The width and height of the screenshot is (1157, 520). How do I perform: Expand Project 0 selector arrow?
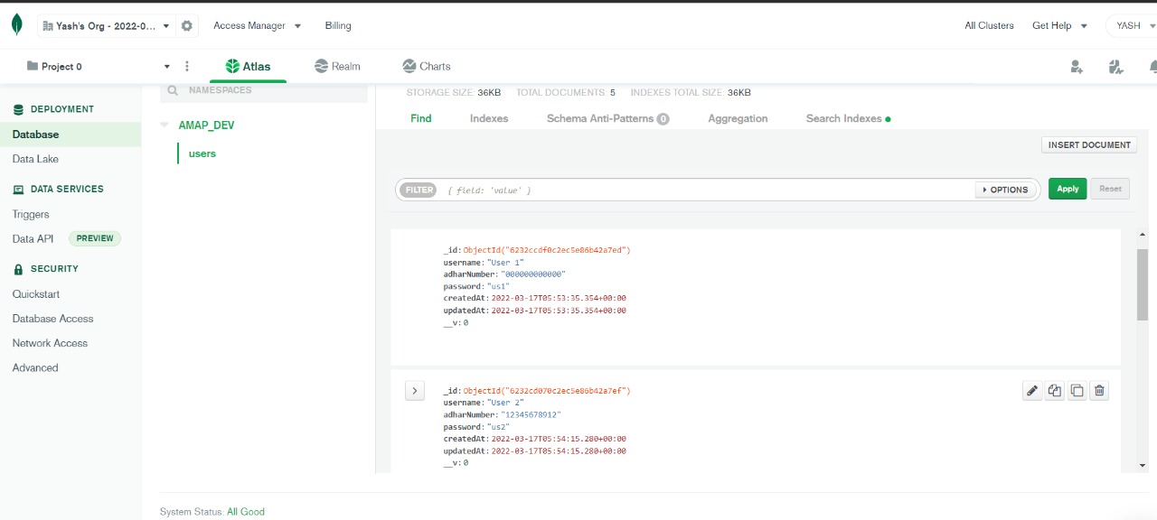coord(166,67)
